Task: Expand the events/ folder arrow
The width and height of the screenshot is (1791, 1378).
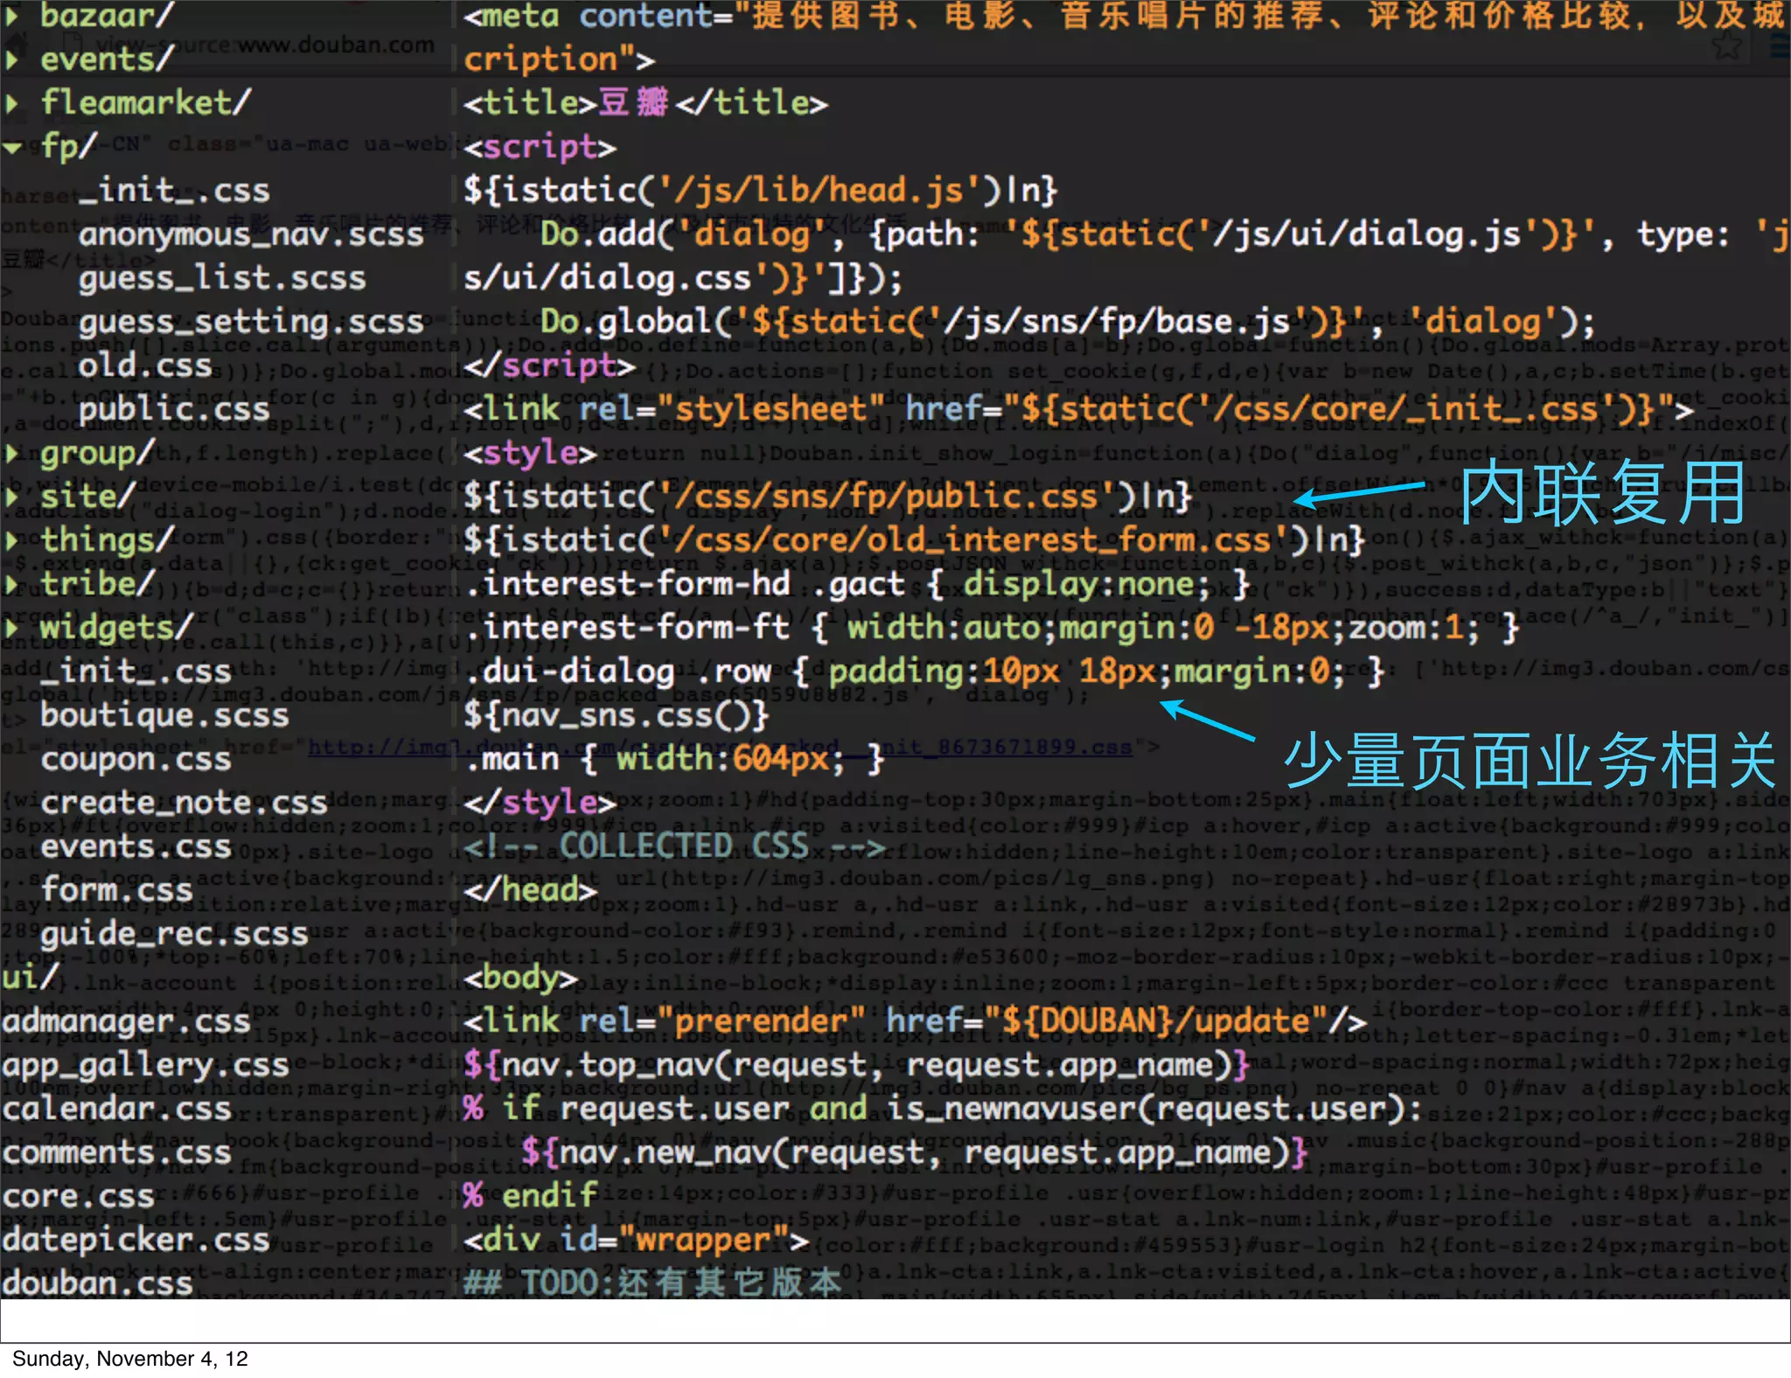Action: [11, 59]
